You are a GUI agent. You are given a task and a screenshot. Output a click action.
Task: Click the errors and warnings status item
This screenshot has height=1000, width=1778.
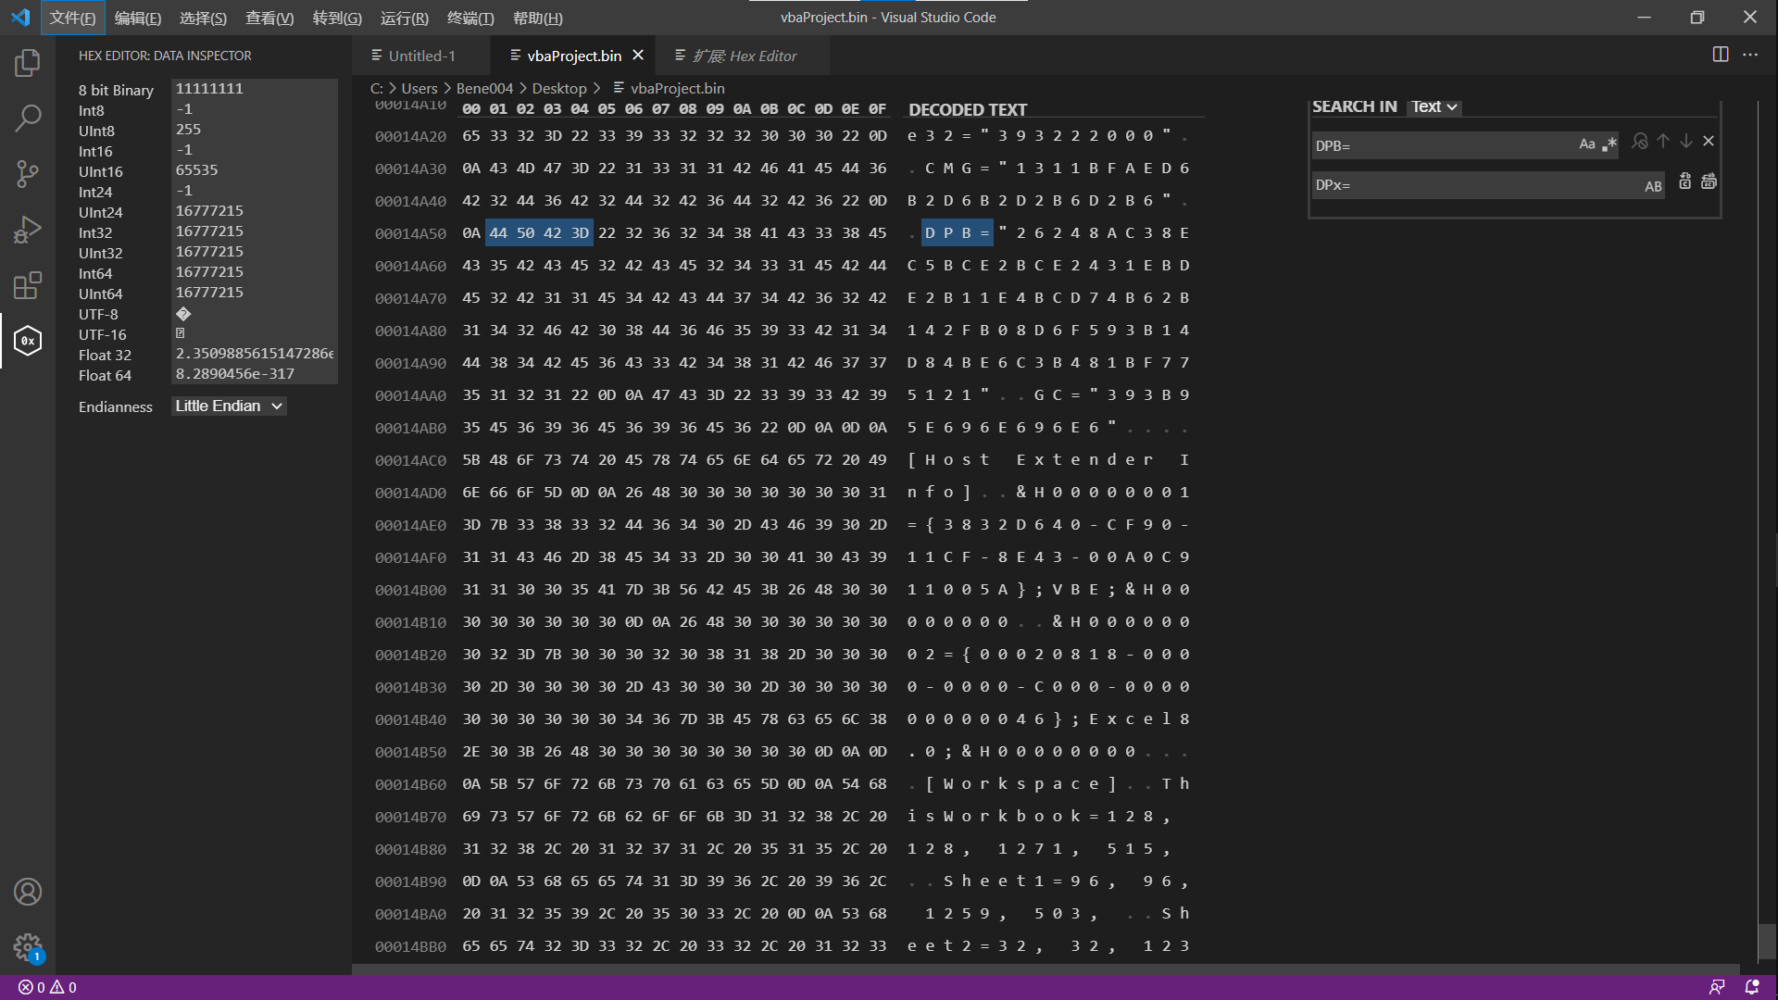[x=47, y=987]
